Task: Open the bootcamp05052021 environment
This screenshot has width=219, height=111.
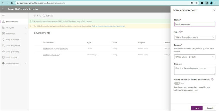Action: (x=51, y=55)
